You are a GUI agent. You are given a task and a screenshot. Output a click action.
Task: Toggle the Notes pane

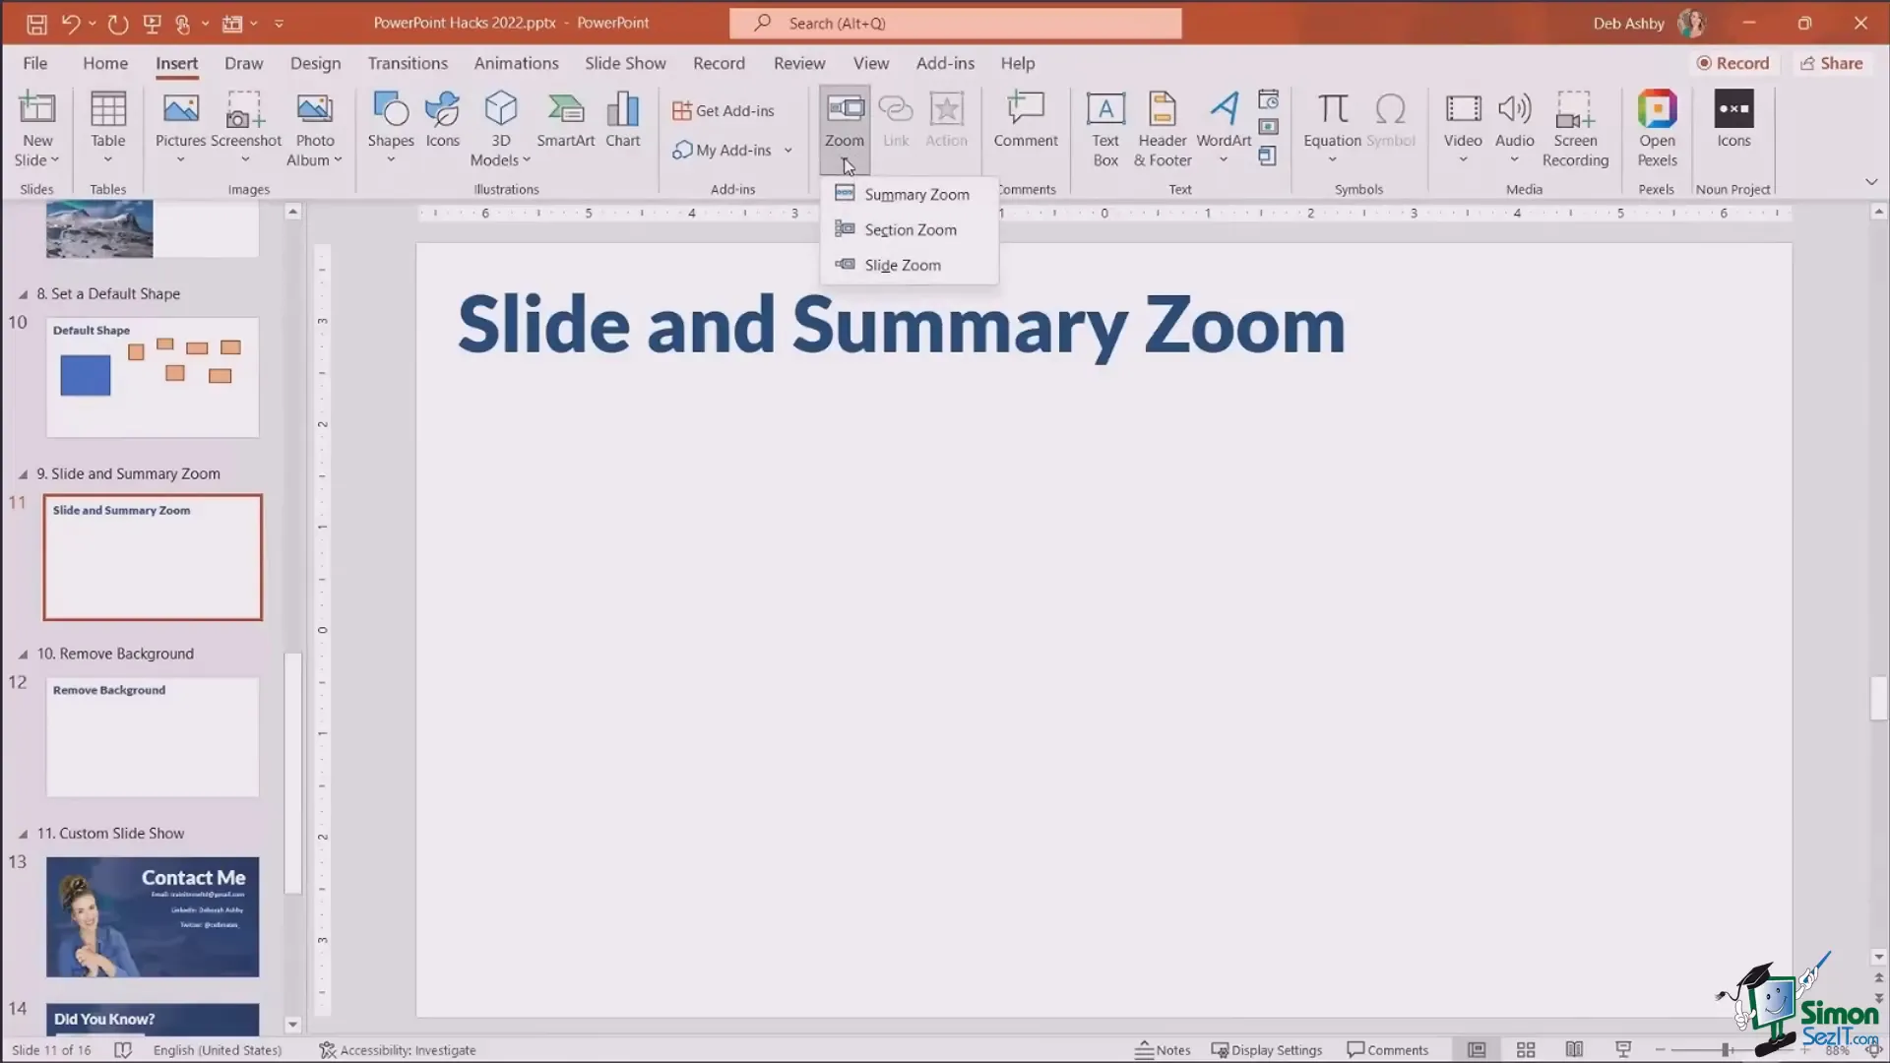pos(1163,1050)
